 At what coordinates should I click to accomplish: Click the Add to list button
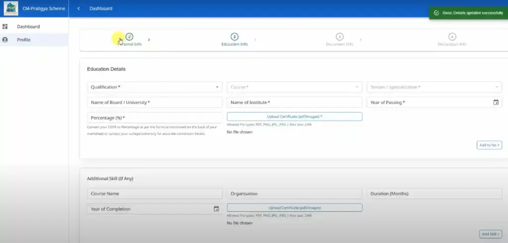point(489,145)
